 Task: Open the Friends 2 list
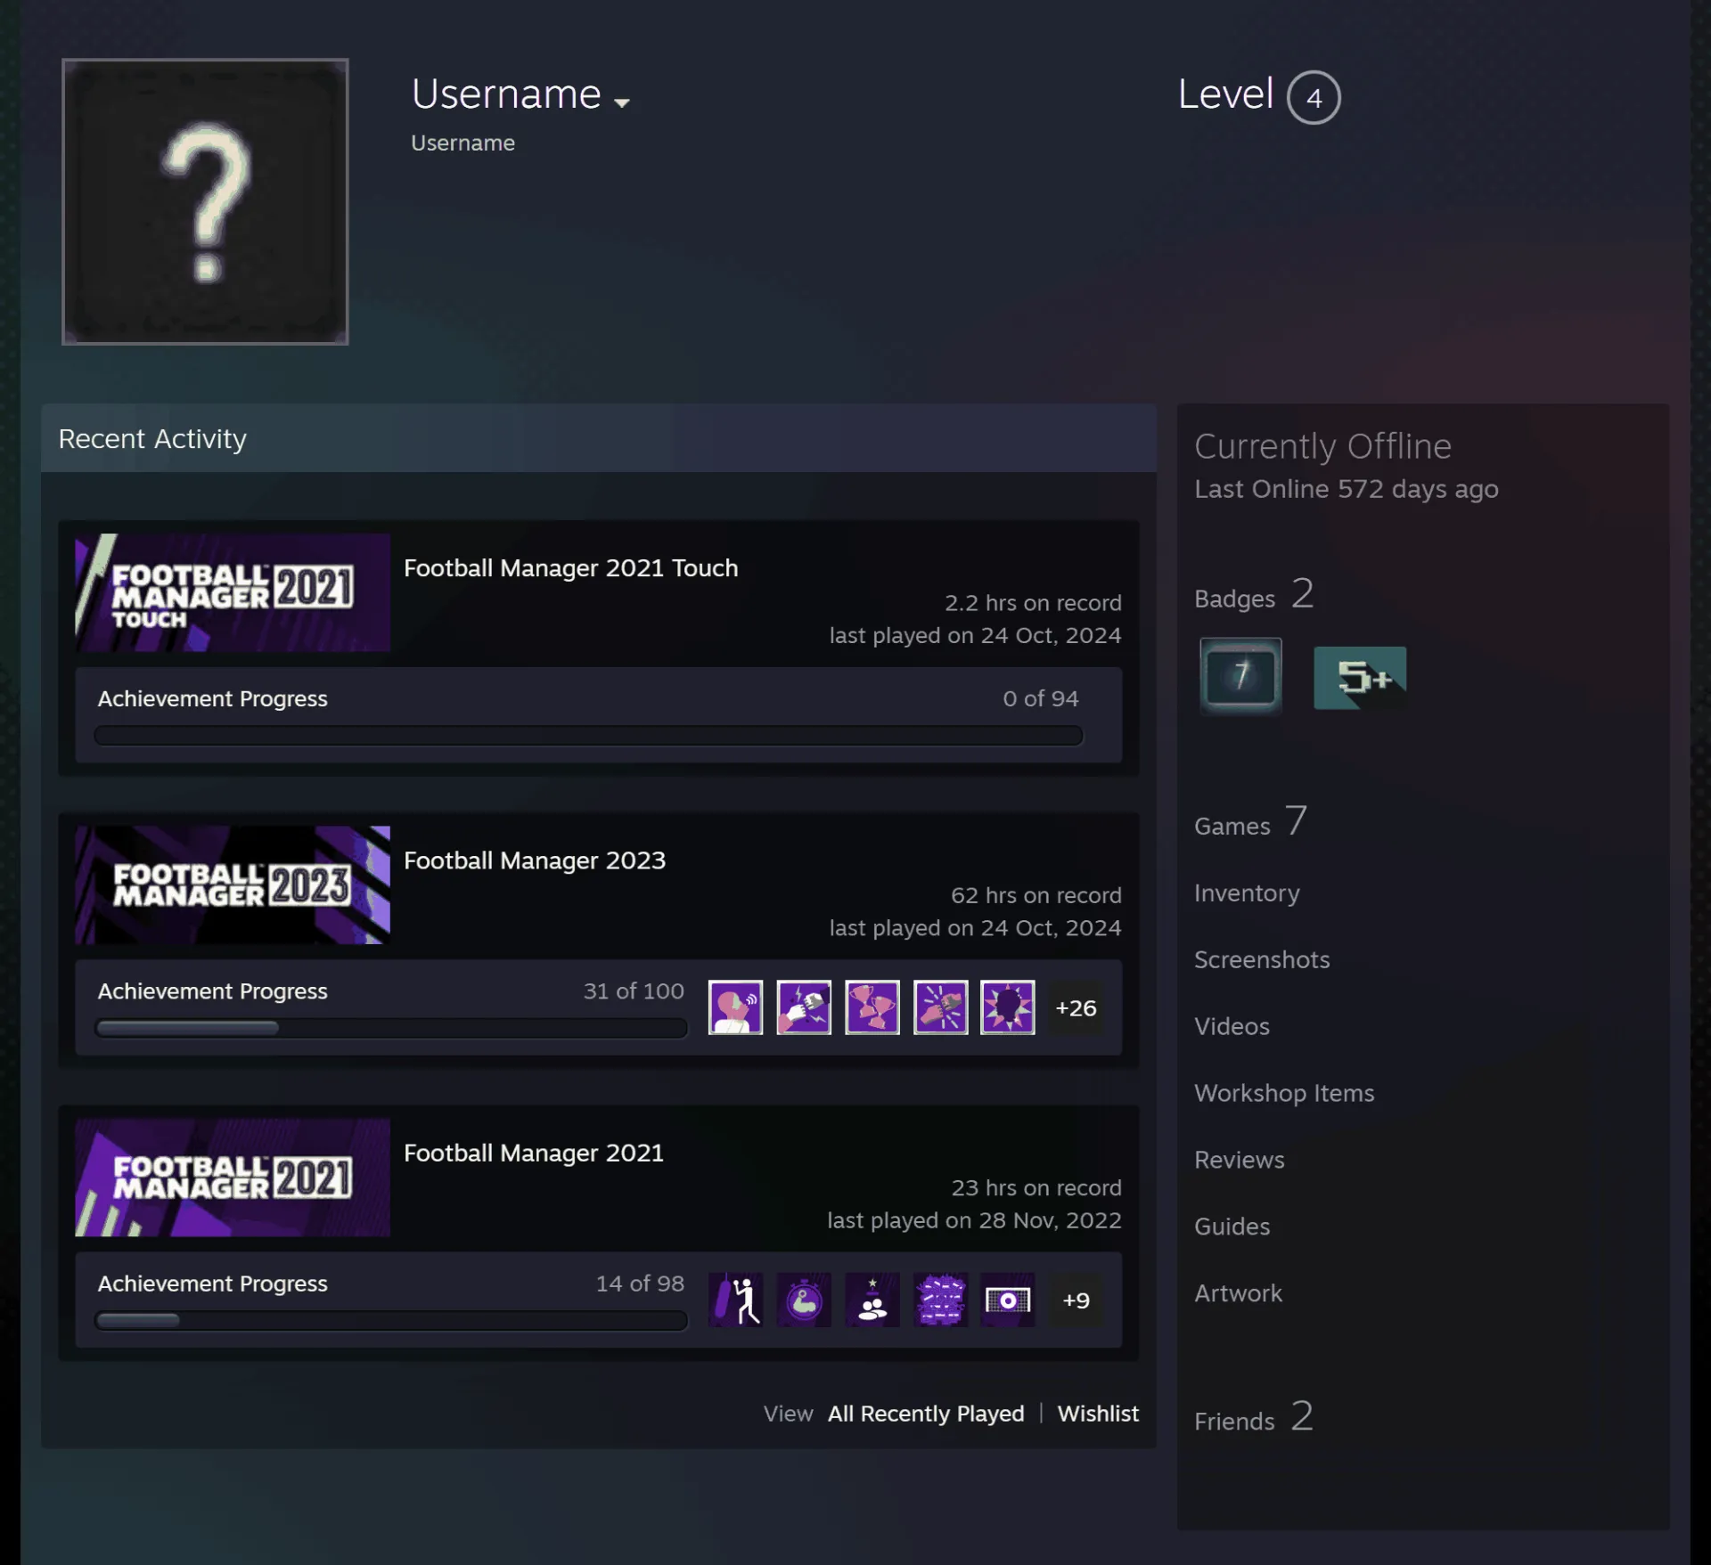[1254, 1417]
